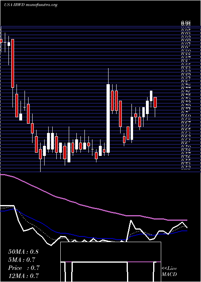Click the 'USA IRWD munafasutra.org' chart title
Viewport: 201px width, 282px height.
(31, 5)
